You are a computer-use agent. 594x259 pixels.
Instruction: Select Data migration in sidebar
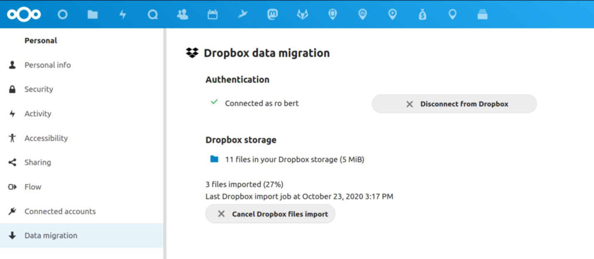82,235
